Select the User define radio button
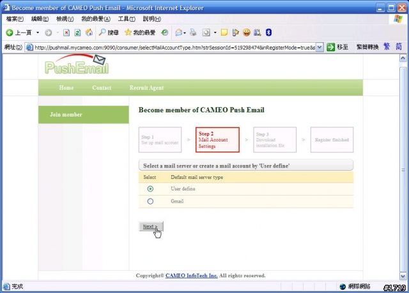The image size is (409, 293). pyautogui.click(x=150, y=189)
